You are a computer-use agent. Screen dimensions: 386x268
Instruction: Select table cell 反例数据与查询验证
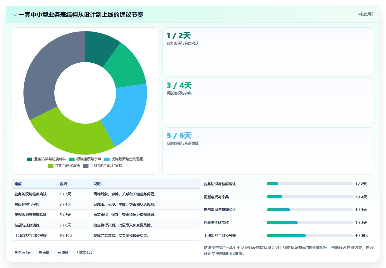point(31,215)
